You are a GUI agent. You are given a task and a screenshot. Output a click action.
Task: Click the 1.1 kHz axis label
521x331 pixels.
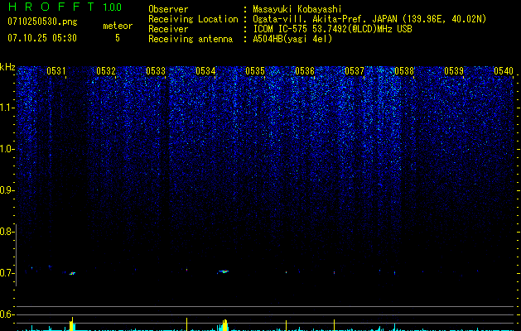(7, 108)
